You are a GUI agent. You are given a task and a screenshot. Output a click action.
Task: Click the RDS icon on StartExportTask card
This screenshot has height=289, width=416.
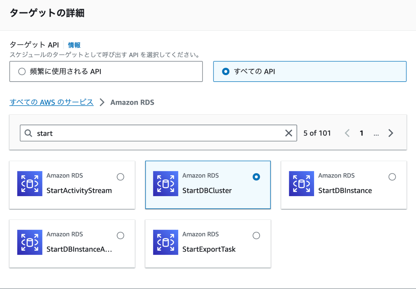166,242
